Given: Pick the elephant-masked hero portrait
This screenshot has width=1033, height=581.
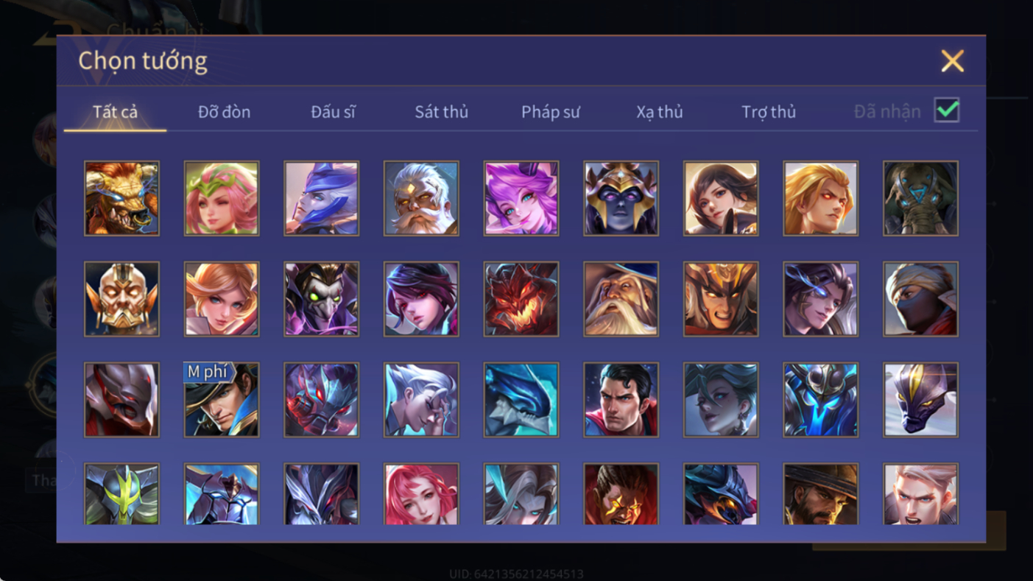Looking at the screenshot, I should coord(920,199).
